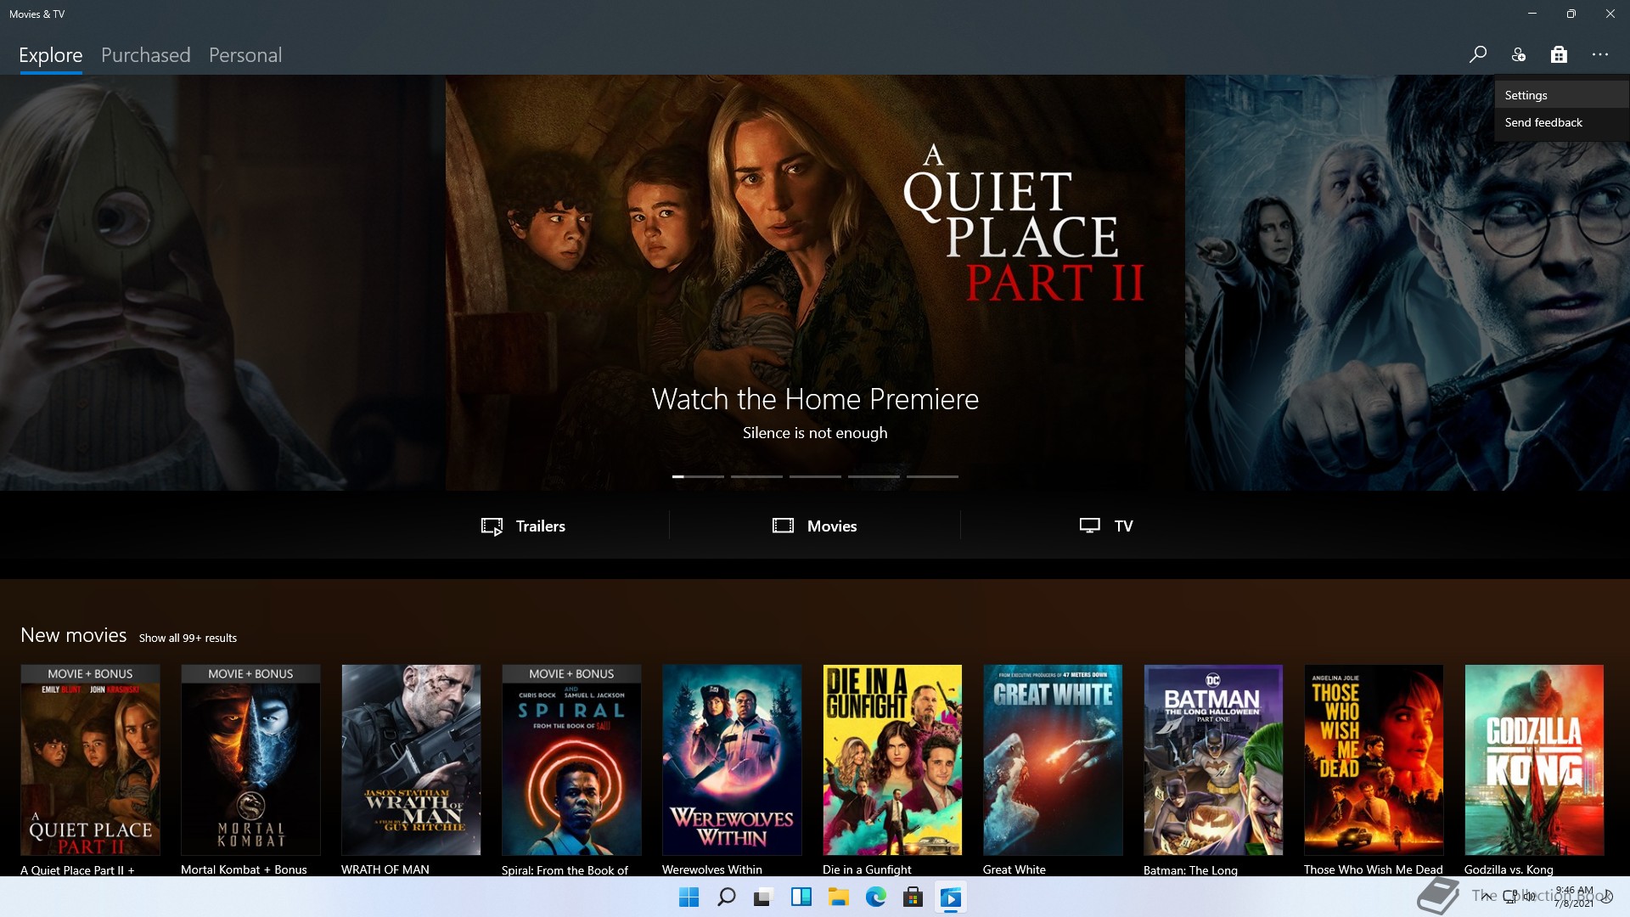Open Wrath of Man poster
The image size is (1630, 917).
(x=411, y=760)
